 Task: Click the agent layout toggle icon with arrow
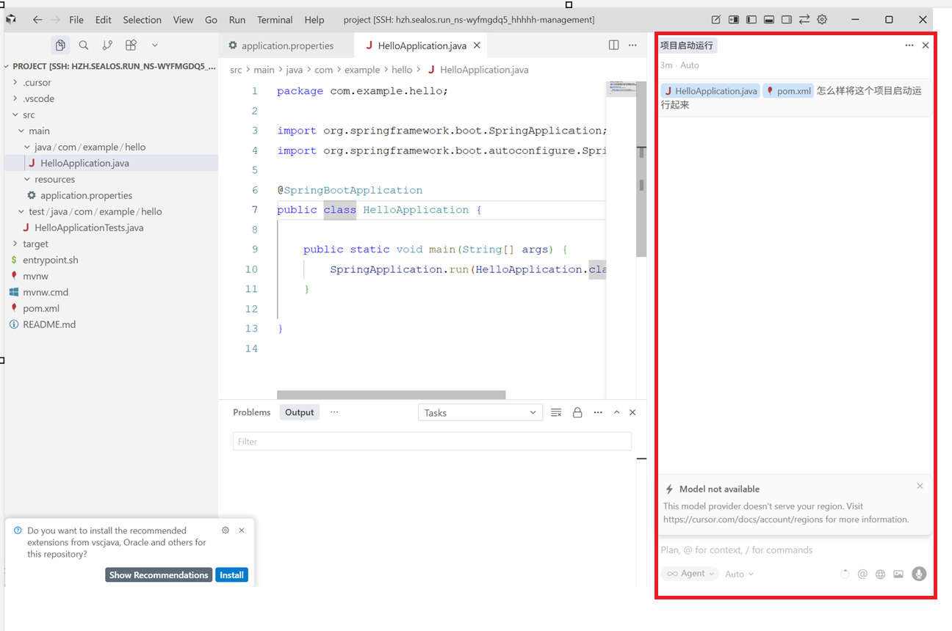click(x=734, y=20)
